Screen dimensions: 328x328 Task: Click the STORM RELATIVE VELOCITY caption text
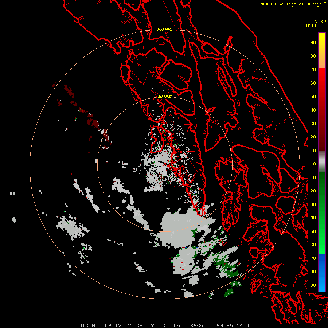[x=116, y=325]
